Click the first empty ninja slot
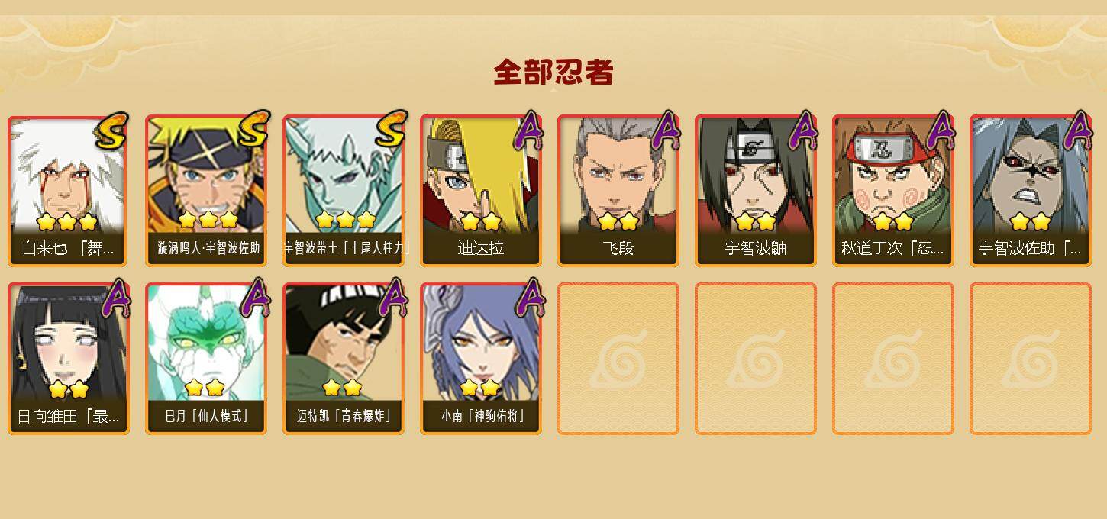 pyautogui.click(x=618, y=359)
